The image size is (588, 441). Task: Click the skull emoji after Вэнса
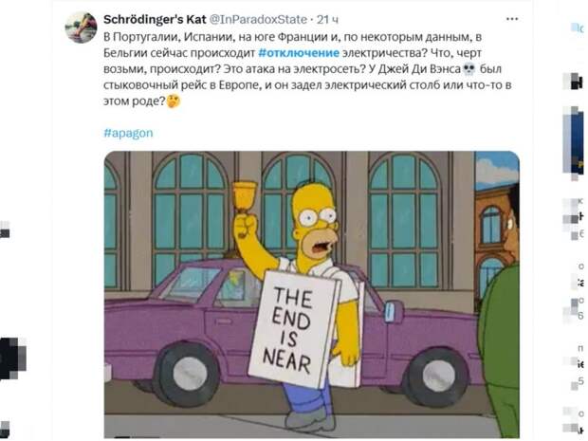click(469, 69)
